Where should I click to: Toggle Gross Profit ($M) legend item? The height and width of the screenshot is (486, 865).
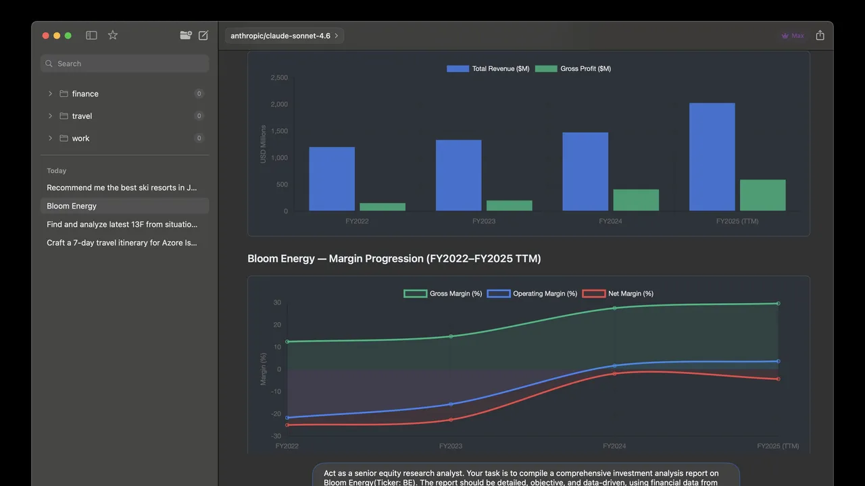[573, 69]
